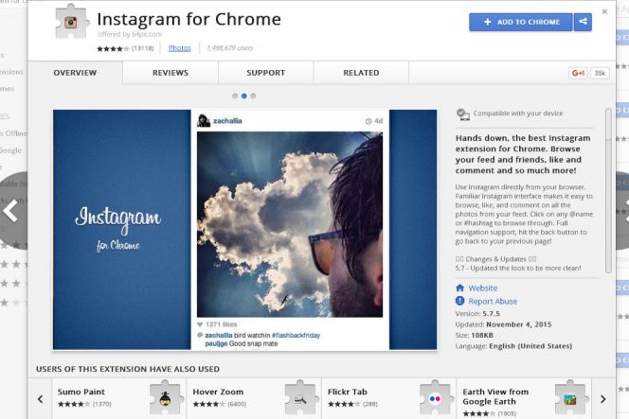Click the Hover Zoom puzzle icon
This screenshot has width=629, height=419.
300,398
